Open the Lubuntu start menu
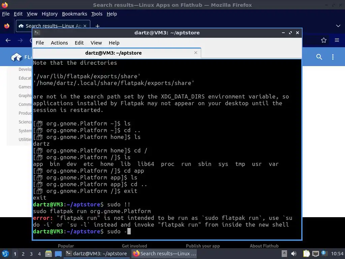 click(x=5, y=254)
